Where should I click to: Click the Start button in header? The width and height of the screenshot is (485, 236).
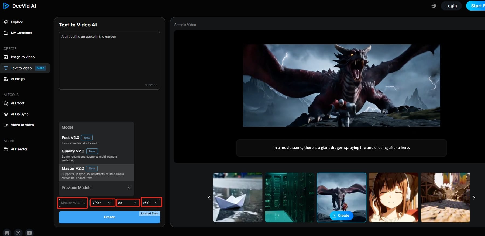click(x=476, y=6)
